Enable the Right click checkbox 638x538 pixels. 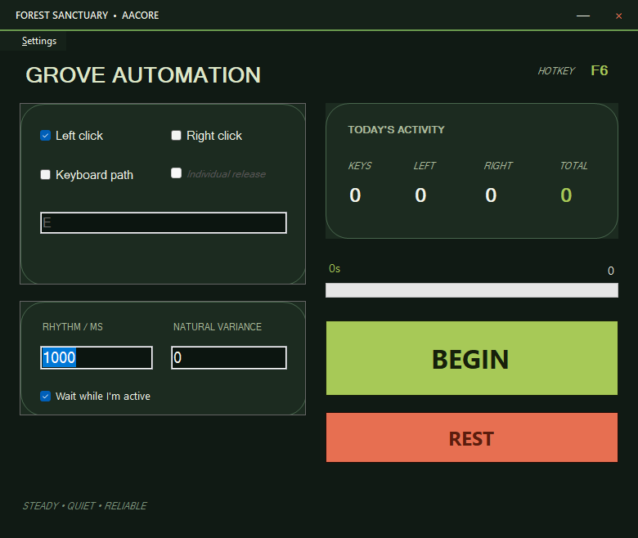click(x=176, y=136)
